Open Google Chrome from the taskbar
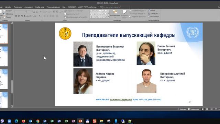The height and width of the screenshot is (124, 220). coord(38,121)
